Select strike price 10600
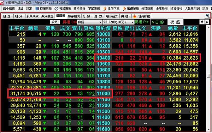The height and width of the screenshot is (133, 212). pos(104,70)
